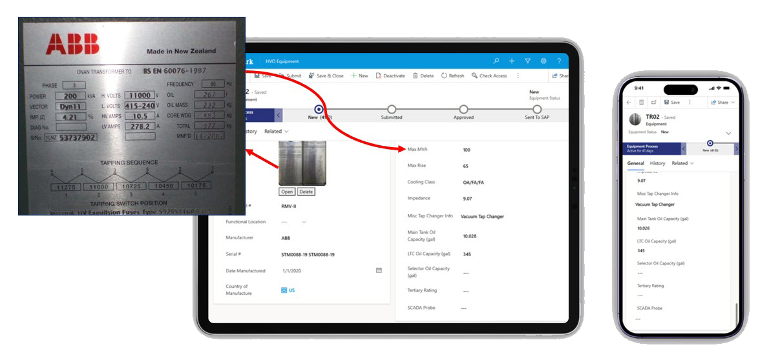Open the Related dropdown tab on phone
769x360 pixels.
(682, 163)
